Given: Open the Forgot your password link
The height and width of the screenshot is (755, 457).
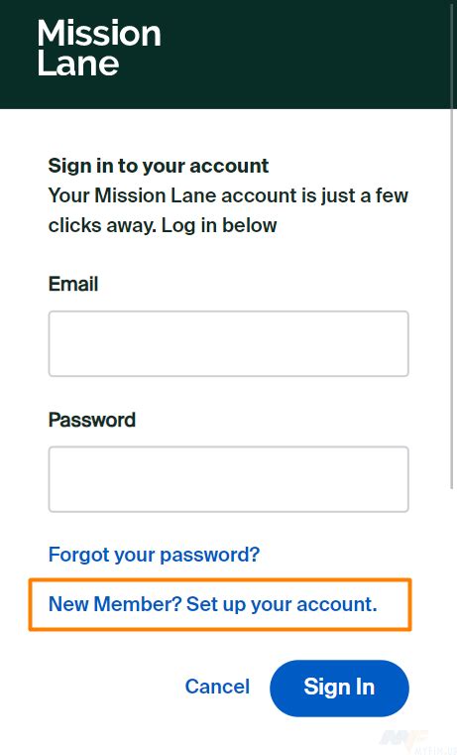Looking at the screenshot, I should coord(154,555).
